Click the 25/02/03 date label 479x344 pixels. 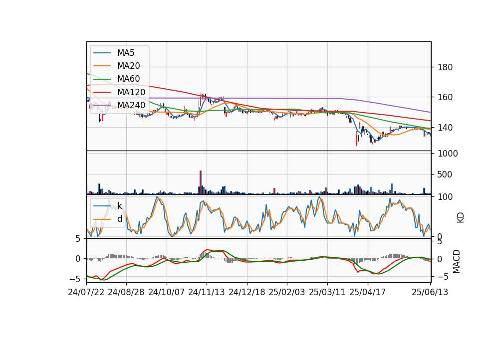(287, 292)
